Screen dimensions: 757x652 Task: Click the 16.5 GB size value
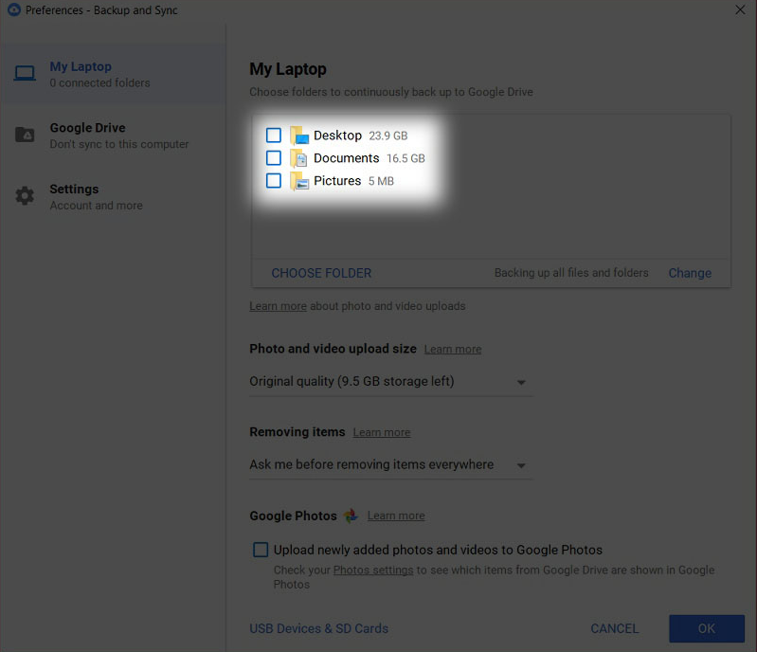(406, 158)
